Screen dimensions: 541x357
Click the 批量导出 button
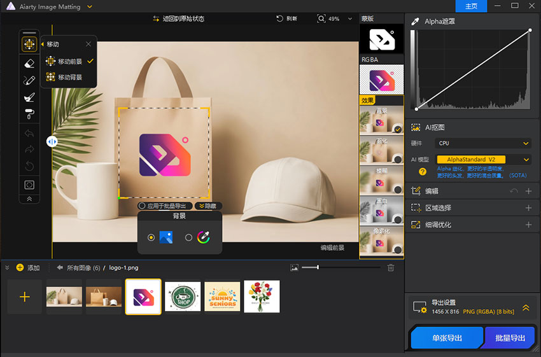click(x=510, y=338)
